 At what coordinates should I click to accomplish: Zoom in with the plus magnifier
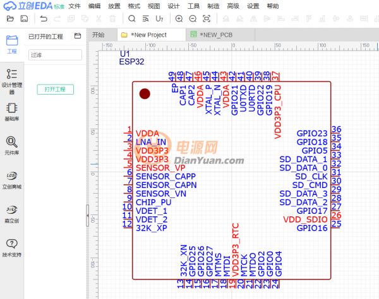coord(179,18)
